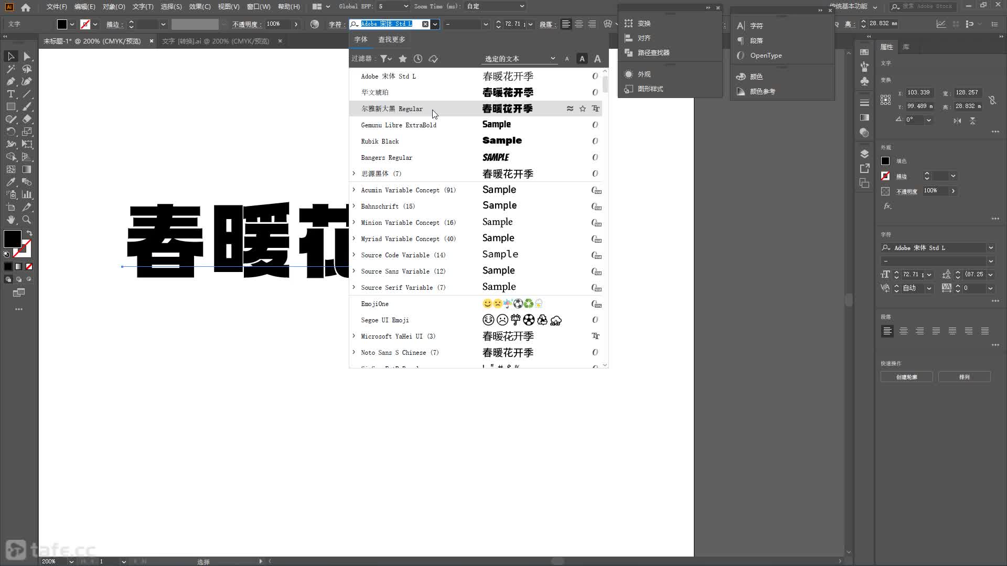Expand Source Code Variable family
This screenshot has height=566, width=1007.
point(354,255)
